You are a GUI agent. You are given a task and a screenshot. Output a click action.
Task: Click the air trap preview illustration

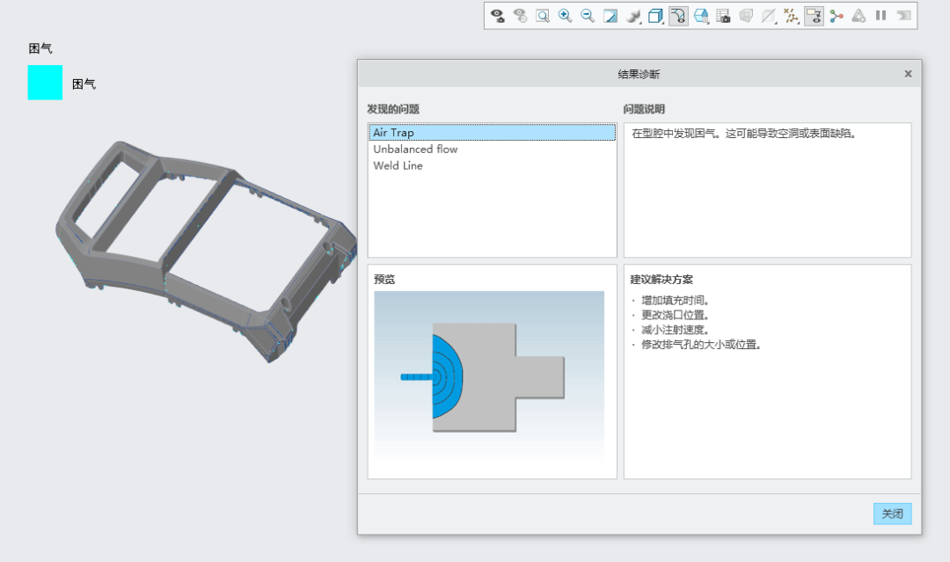click(x=489, y=376)
